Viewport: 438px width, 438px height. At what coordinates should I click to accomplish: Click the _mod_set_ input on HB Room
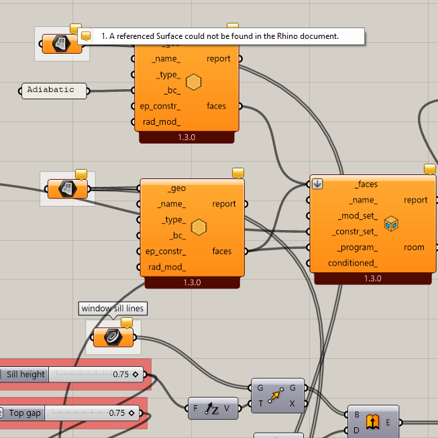[358, 216]
